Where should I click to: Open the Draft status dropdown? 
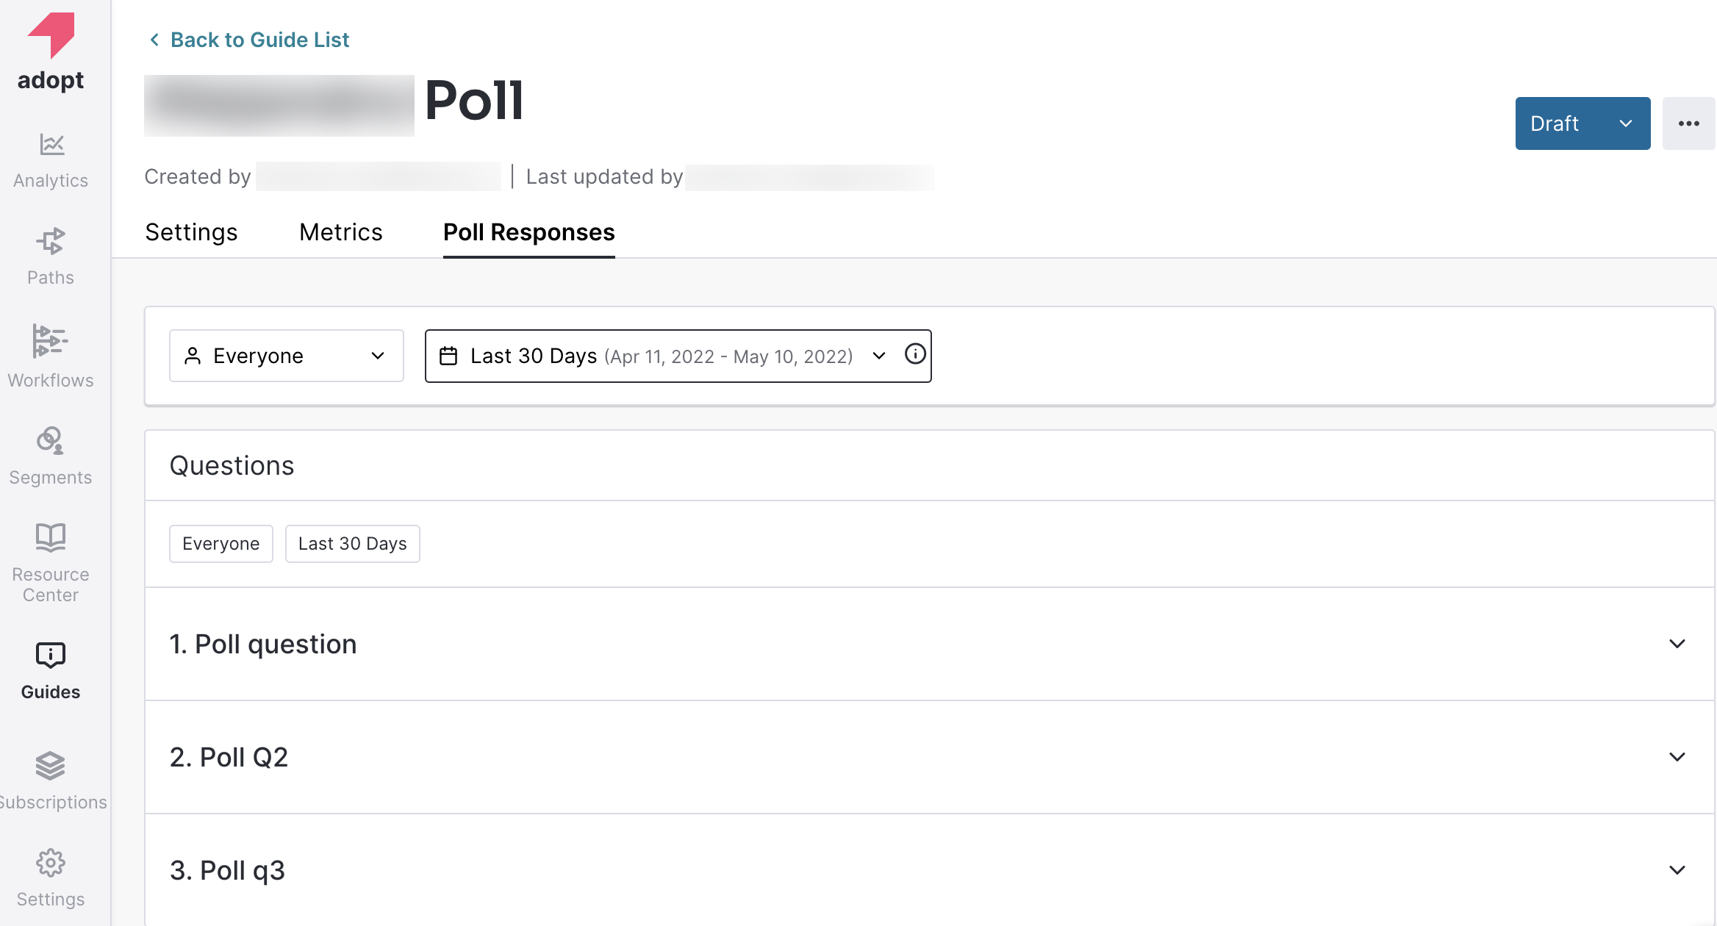(x=1582, y=123)
